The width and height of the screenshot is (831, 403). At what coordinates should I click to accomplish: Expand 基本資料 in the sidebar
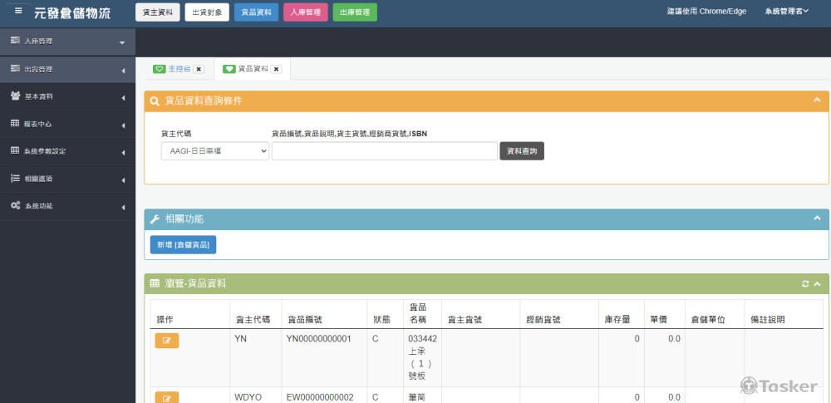[x=66, y=96]
